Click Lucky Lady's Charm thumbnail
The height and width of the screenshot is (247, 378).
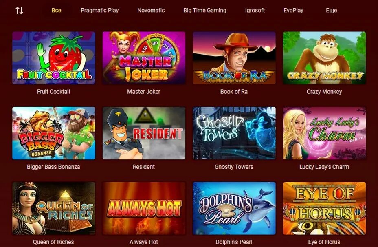point(324,133)
